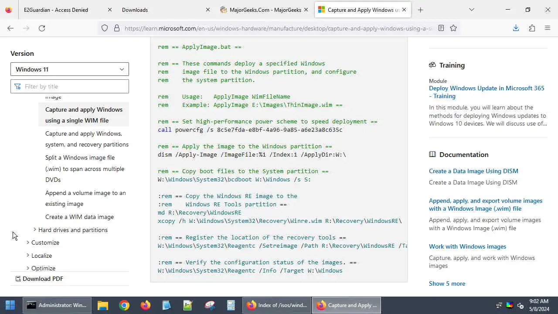This screenshot has height=314, width=558.
Task: Open tracking protection shield icon
Action: 105,28
